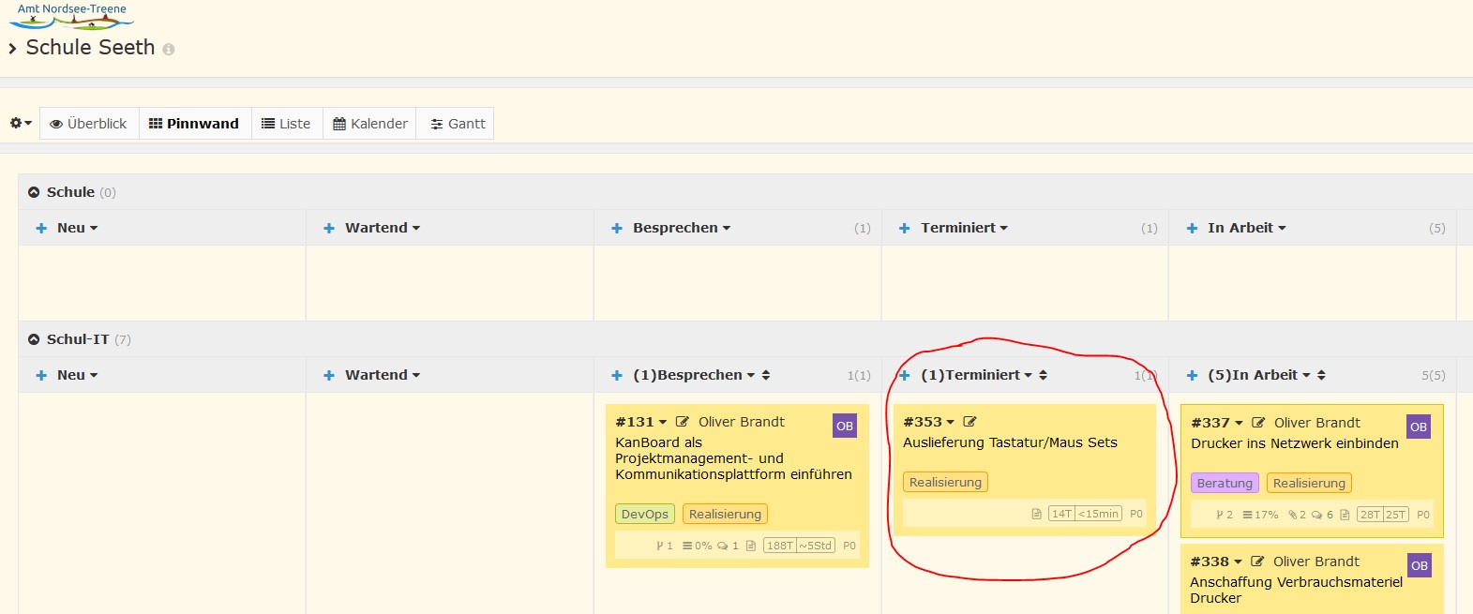Click info icon beside Schule Seeth title

point(169,50)
